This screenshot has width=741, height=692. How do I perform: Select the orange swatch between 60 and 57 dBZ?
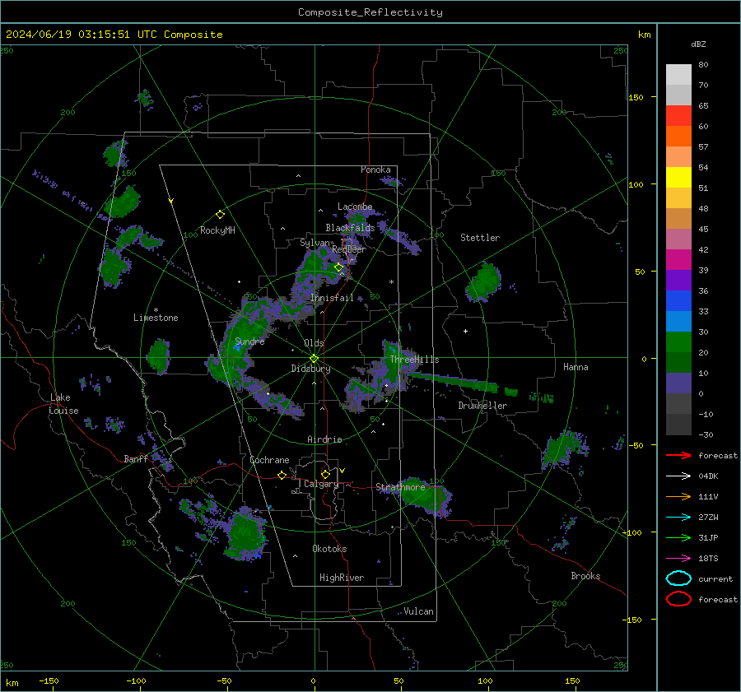click(x=678, y=136)
